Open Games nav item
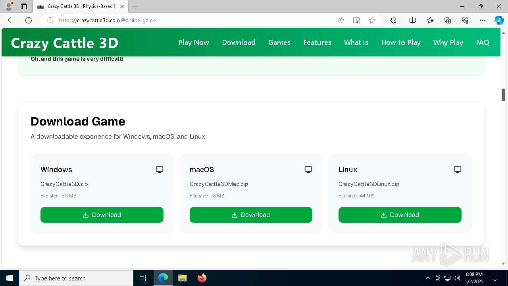The height and width of the screenshot is (286, 508). [279, 43]
